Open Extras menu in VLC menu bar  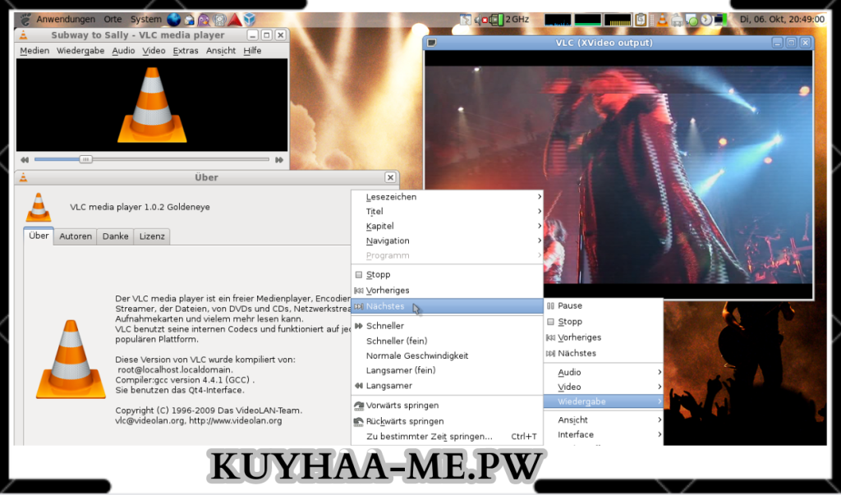(186, 50)
